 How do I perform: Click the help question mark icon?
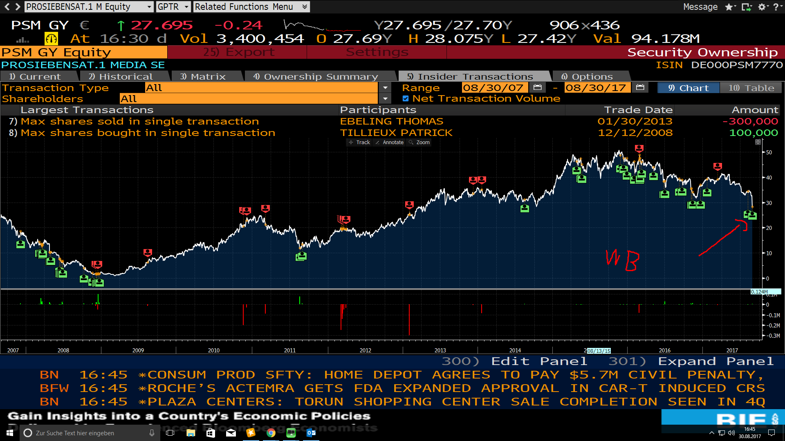(776, 7)
